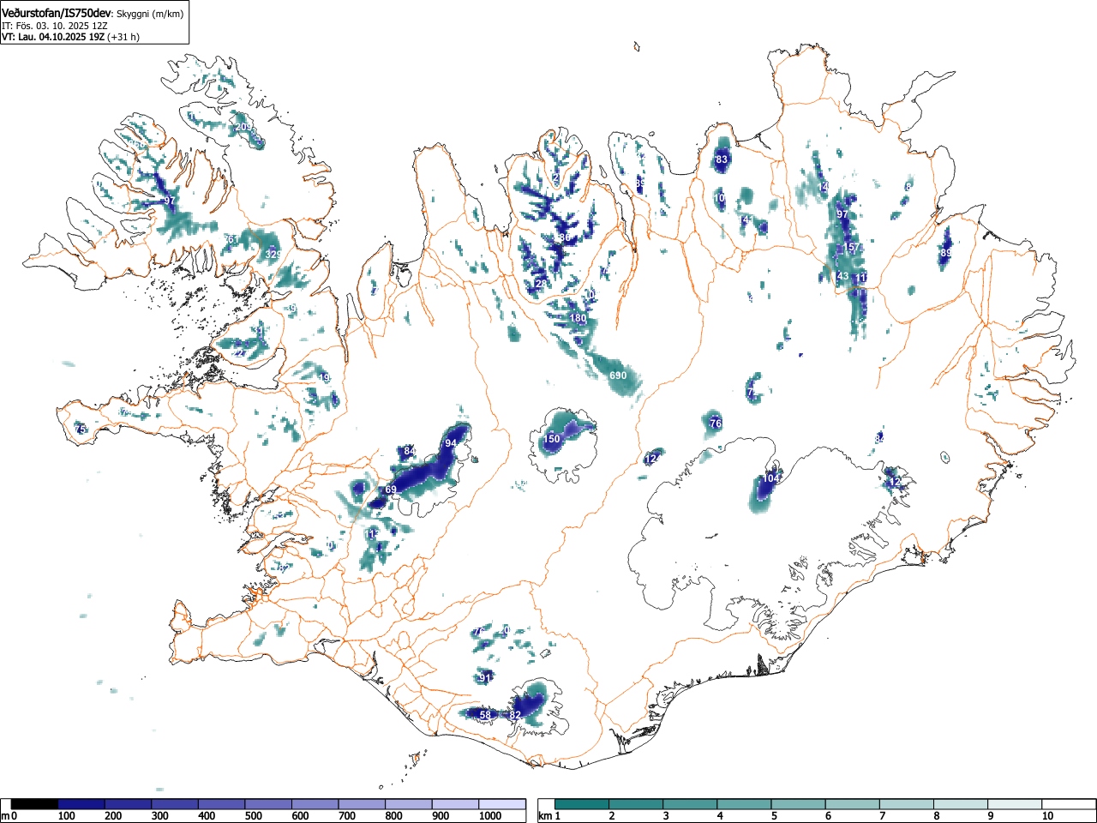Click the '157' visibility value on the map

(x=851, y=248)
